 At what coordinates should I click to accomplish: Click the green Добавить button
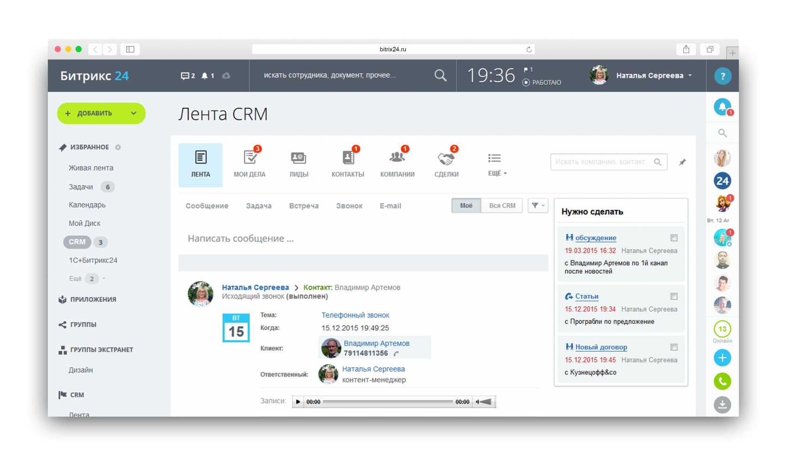[101, 113]
